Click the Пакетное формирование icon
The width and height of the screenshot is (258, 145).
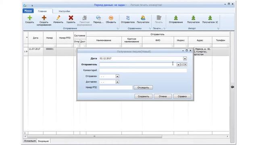point(85,18)
